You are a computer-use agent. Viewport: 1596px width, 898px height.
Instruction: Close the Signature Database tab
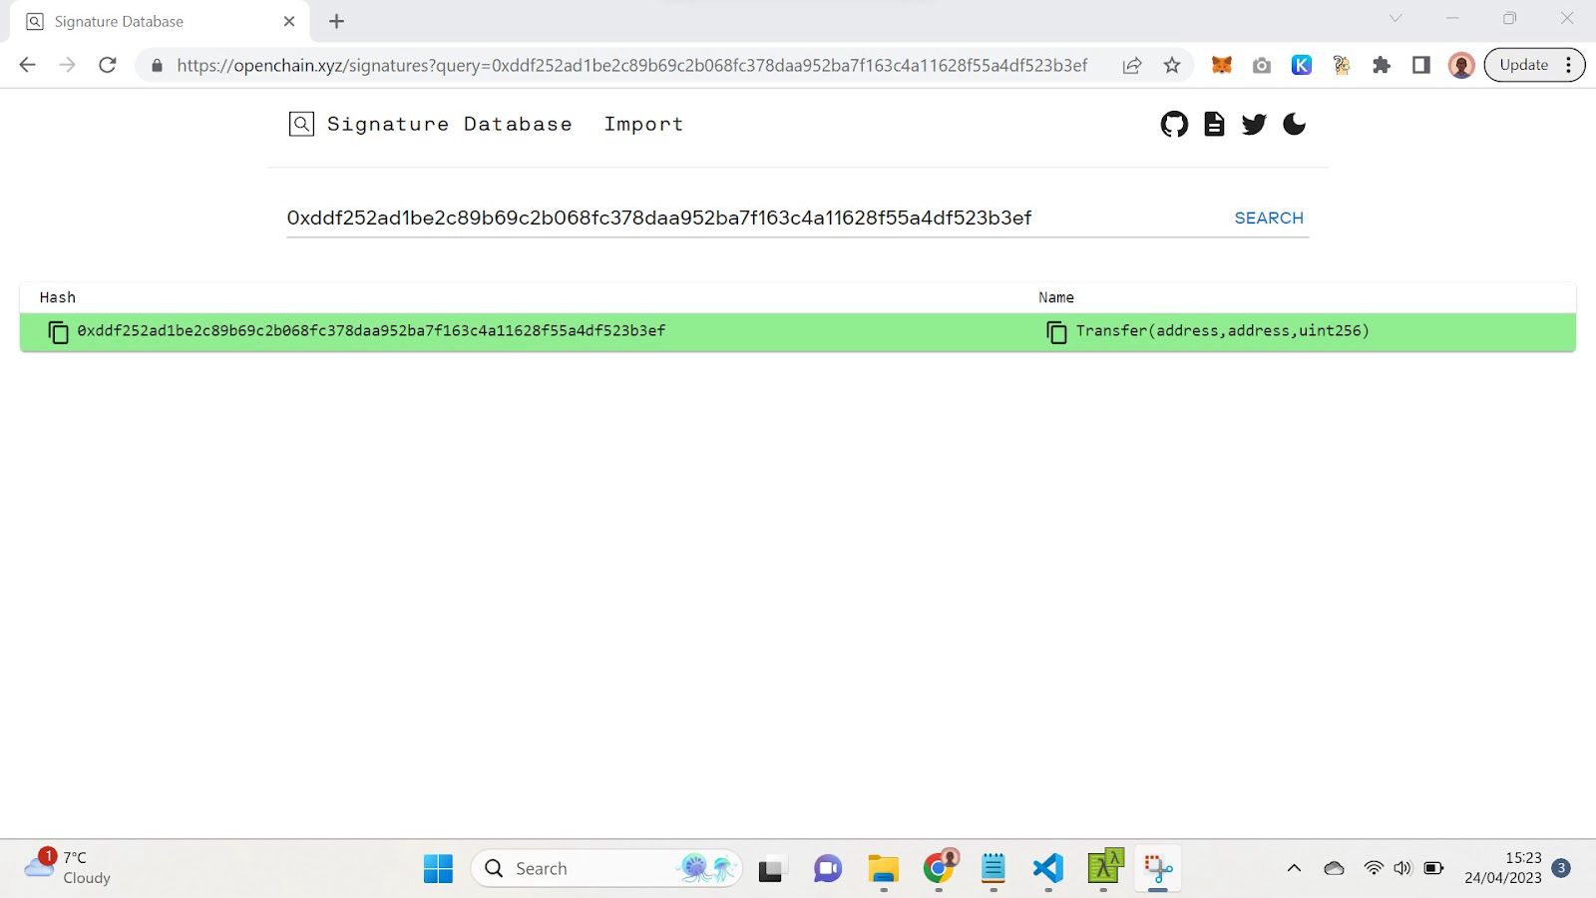289,21
